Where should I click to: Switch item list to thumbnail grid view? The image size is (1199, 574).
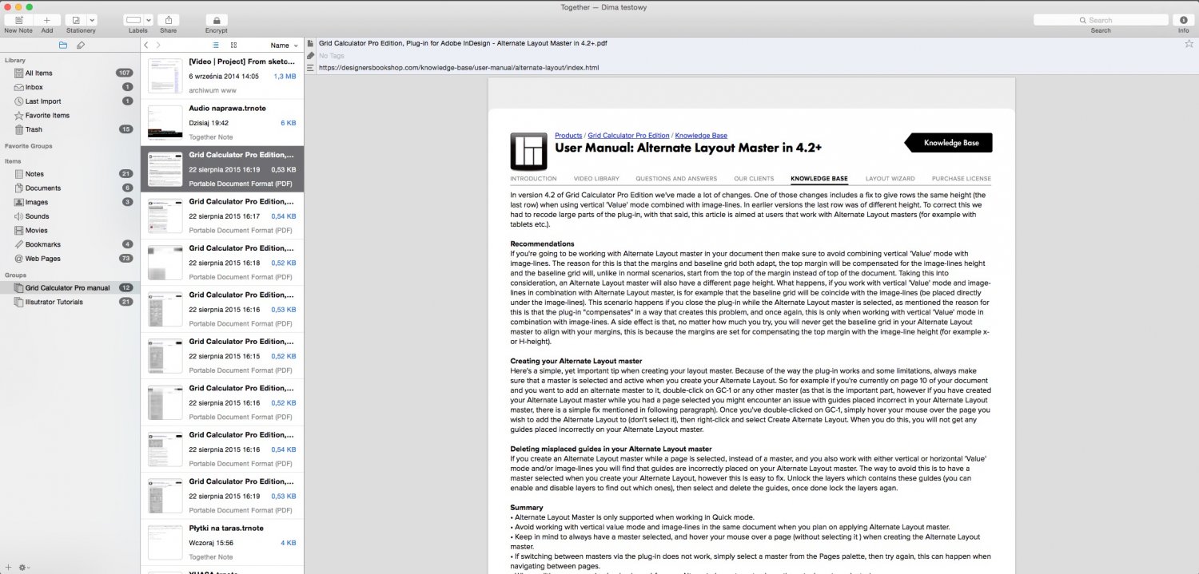233,46
